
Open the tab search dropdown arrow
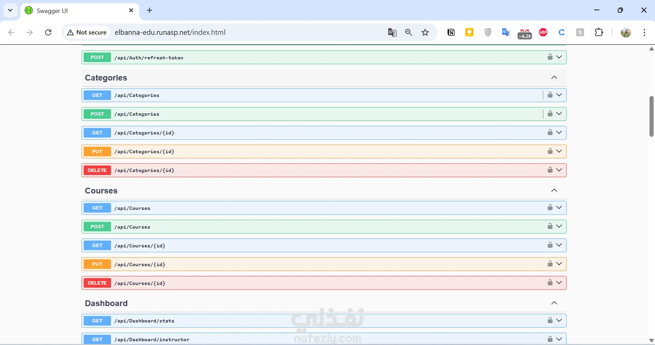tap(10, 10)
